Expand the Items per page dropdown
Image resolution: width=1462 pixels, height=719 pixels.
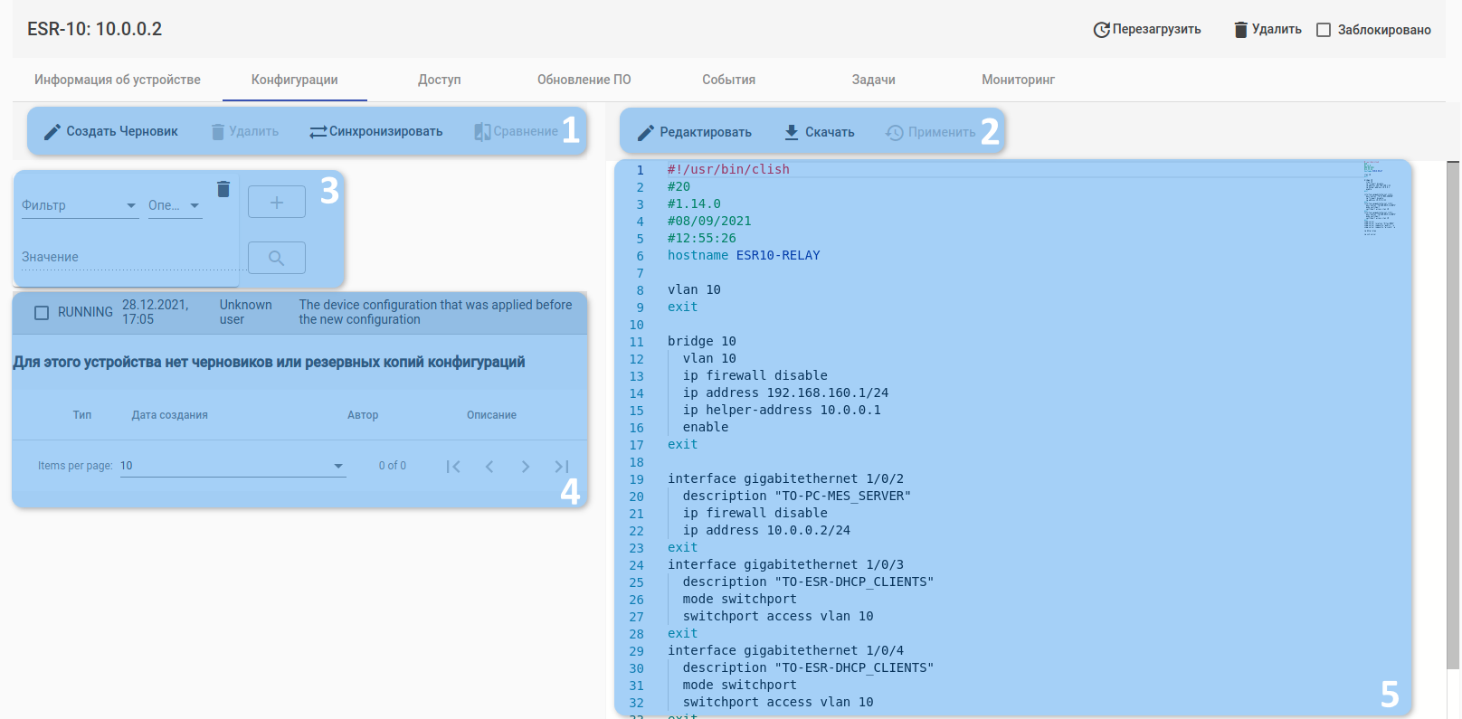click(233, 466)
